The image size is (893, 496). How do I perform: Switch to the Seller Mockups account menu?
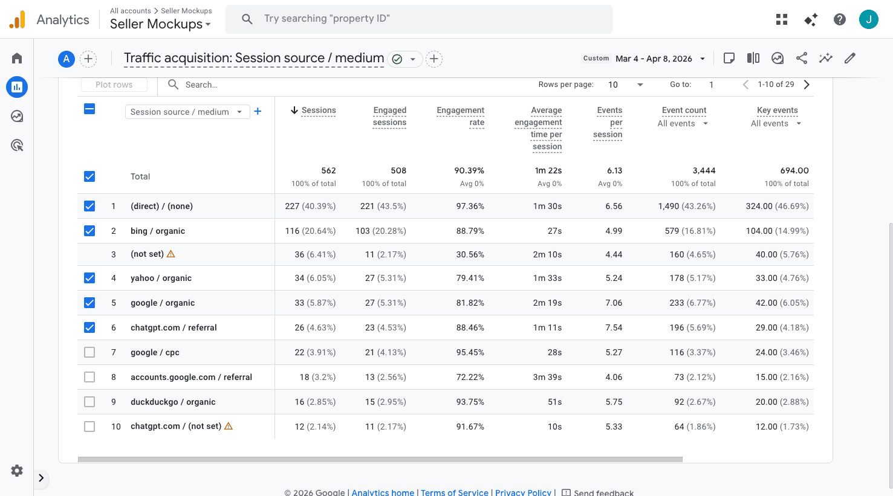point(160,24)
